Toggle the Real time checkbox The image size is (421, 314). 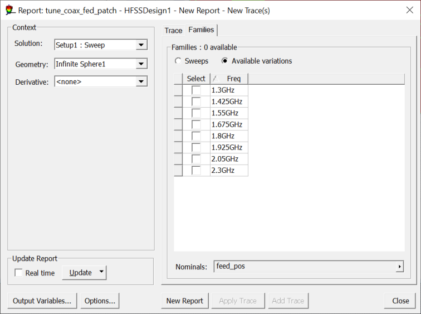click(x=19, y=273)
